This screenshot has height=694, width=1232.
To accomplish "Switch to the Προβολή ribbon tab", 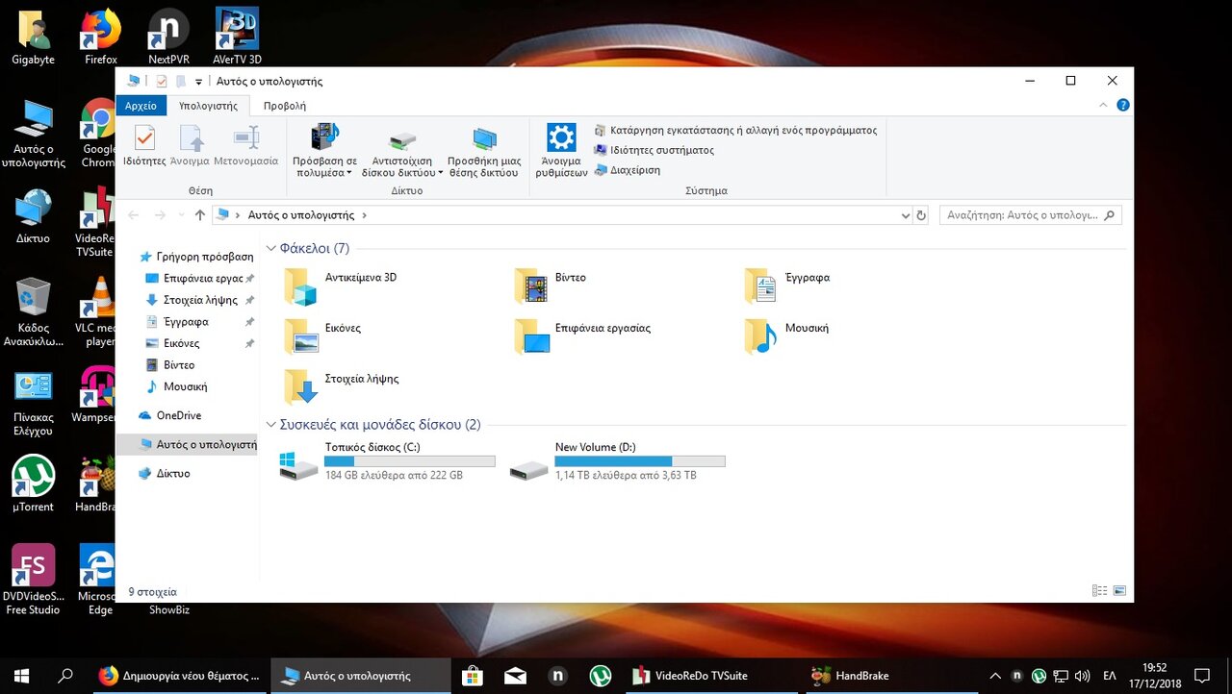I will pyautogui.click(x=285, y=106).
